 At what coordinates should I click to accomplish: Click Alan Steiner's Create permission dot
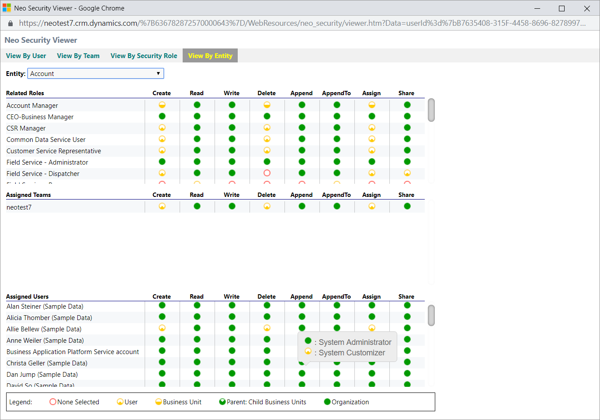click(162, 305)
